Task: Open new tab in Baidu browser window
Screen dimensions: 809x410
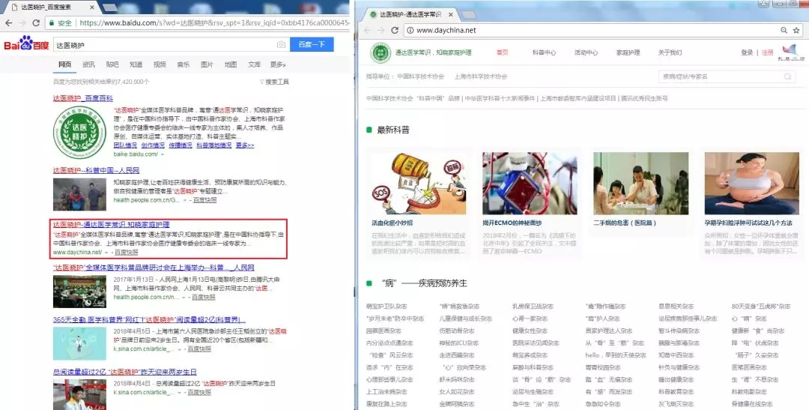Action: pos(110,7)
